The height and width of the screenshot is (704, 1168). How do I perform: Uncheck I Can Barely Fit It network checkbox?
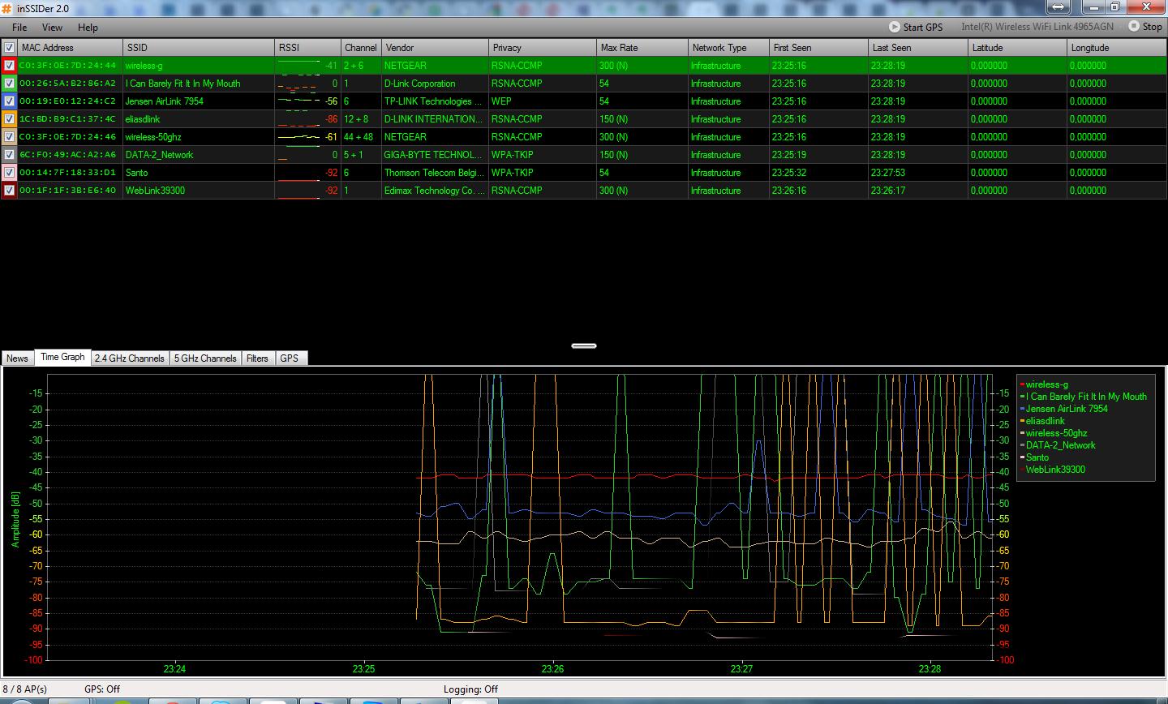pyautogui.click(x=9, y=84)
